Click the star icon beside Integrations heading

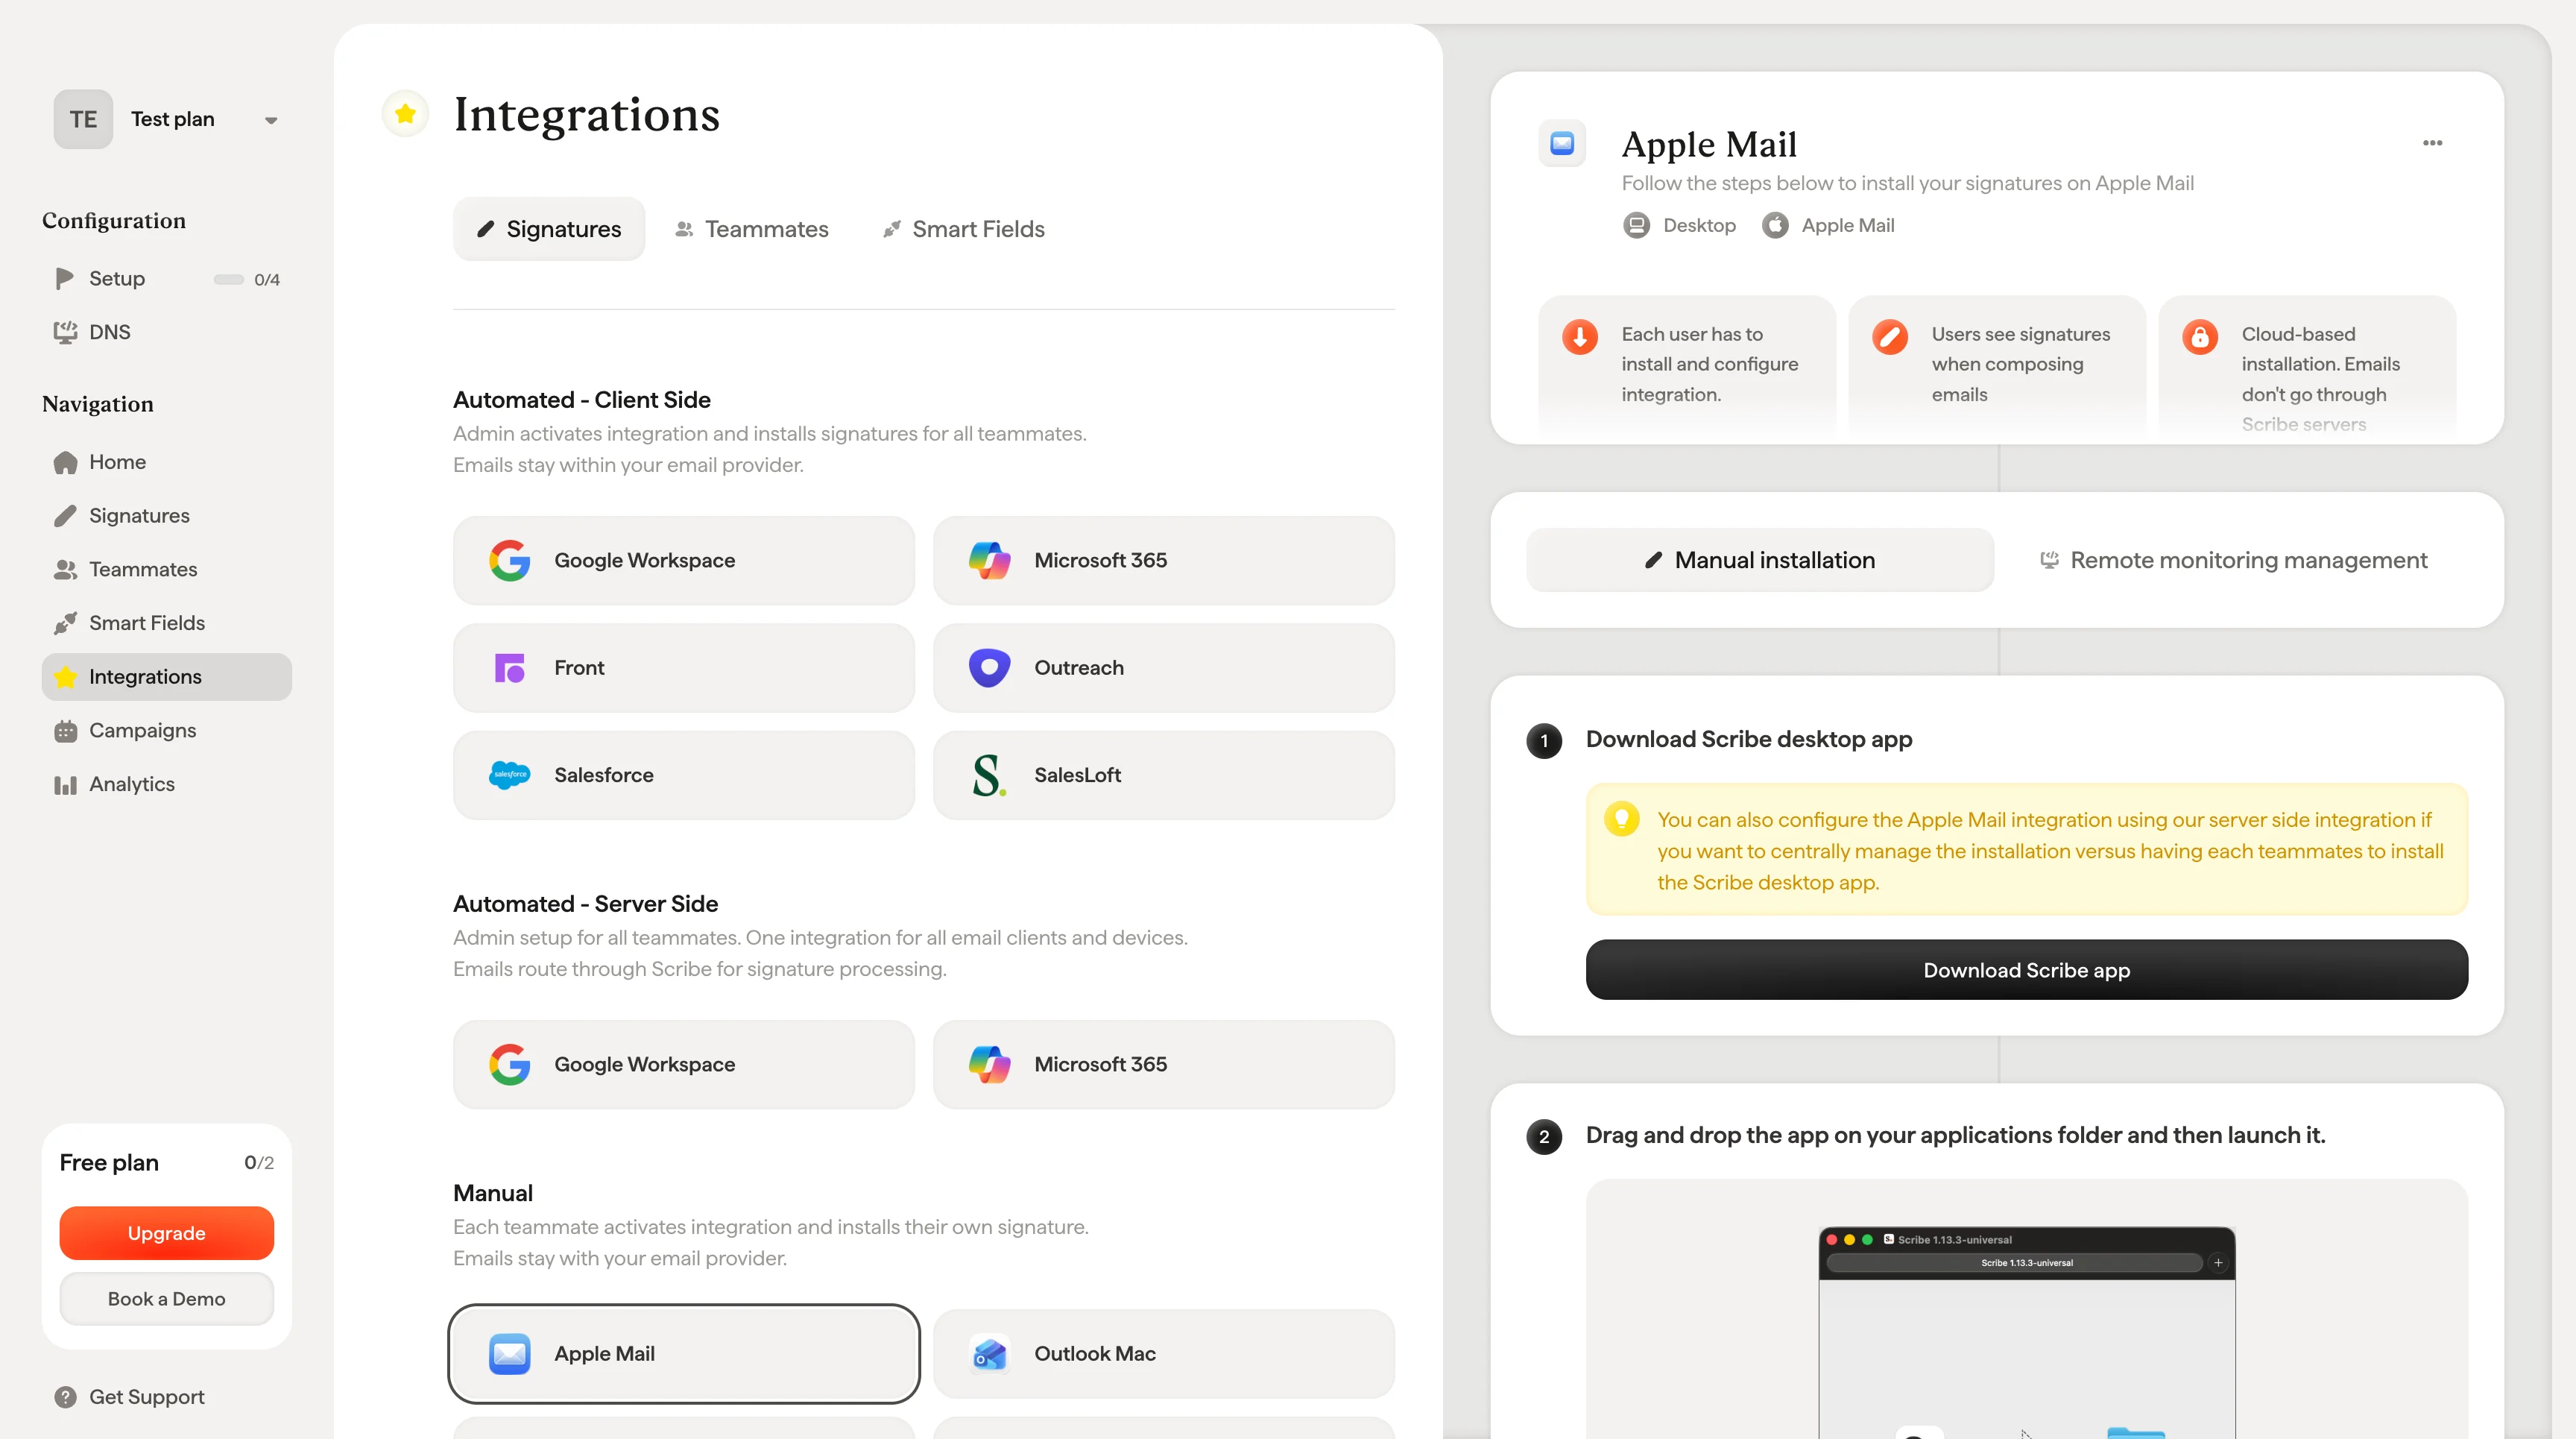click(x=405, y=113)
